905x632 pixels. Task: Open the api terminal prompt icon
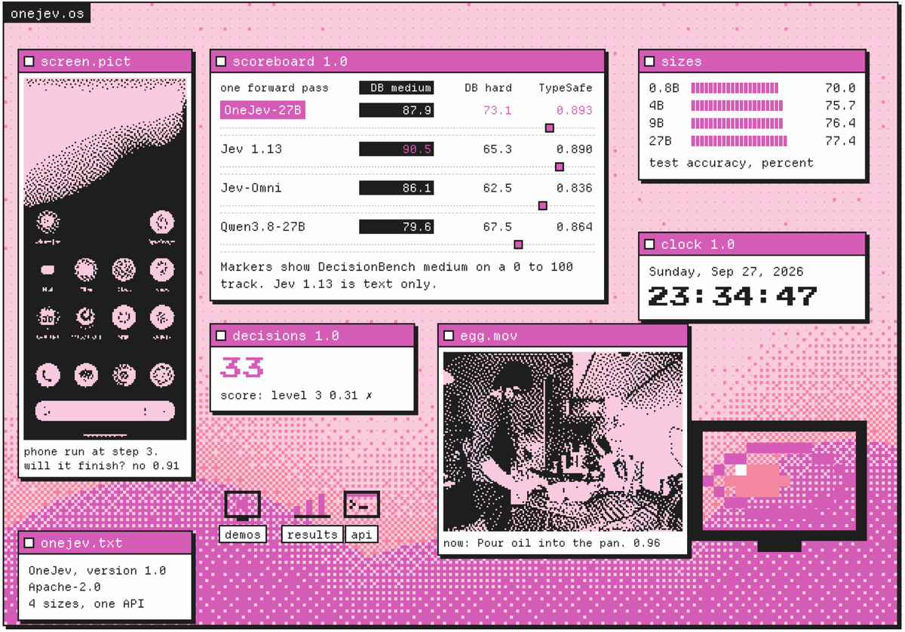(x=361, y=505)
